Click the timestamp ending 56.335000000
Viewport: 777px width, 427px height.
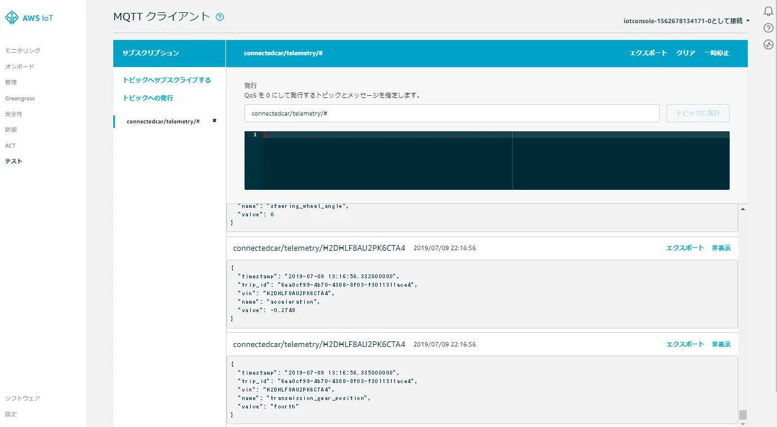tap(341, 372)
